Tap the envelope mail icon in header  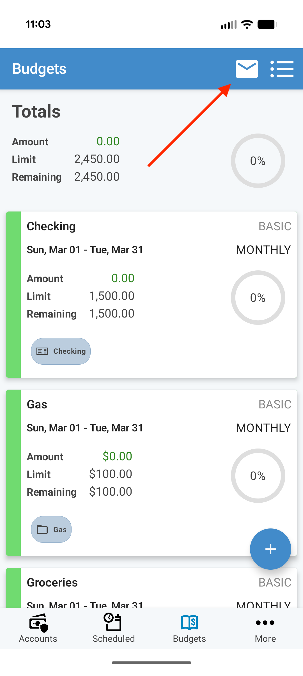click(x=247, y=69)
